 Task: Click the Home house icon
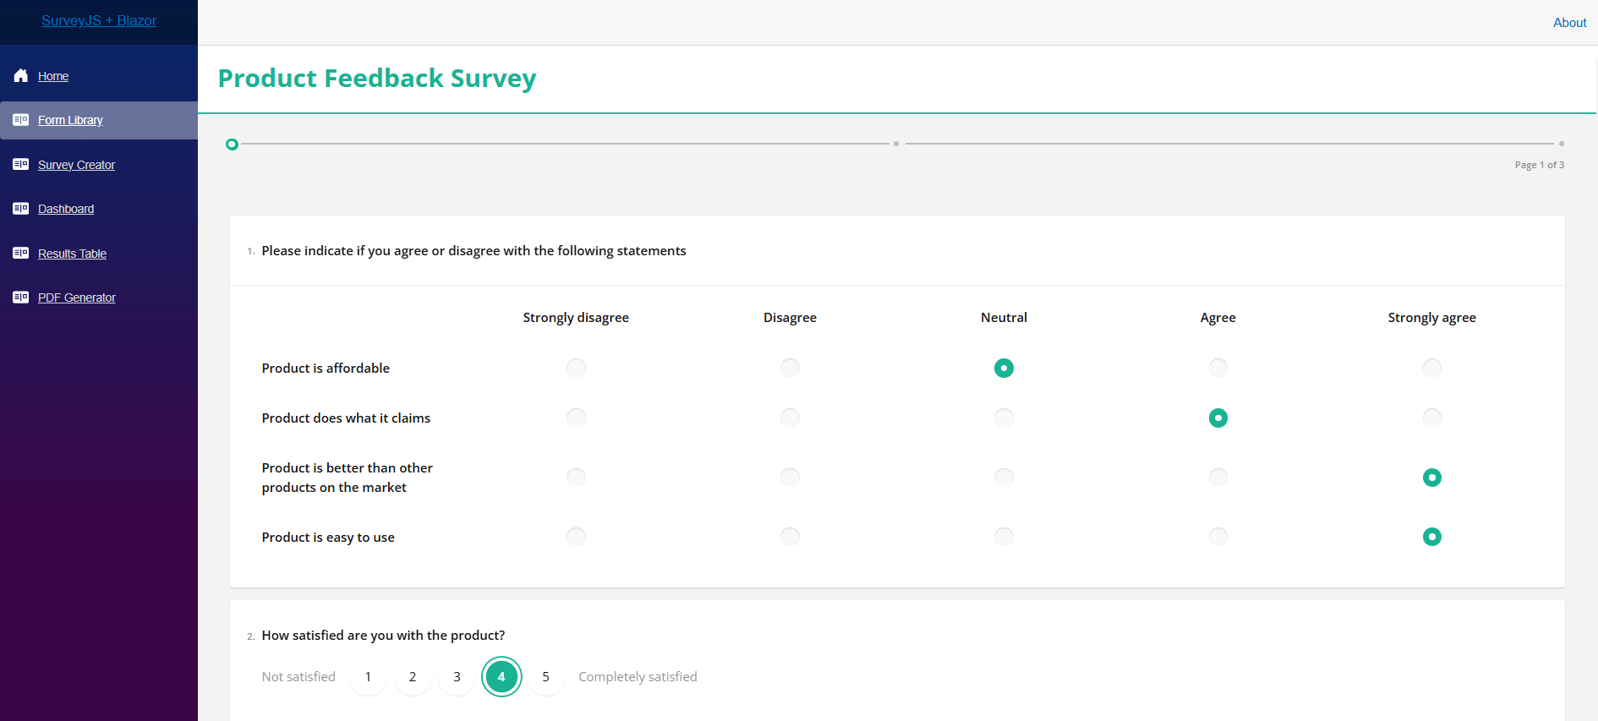21,76
